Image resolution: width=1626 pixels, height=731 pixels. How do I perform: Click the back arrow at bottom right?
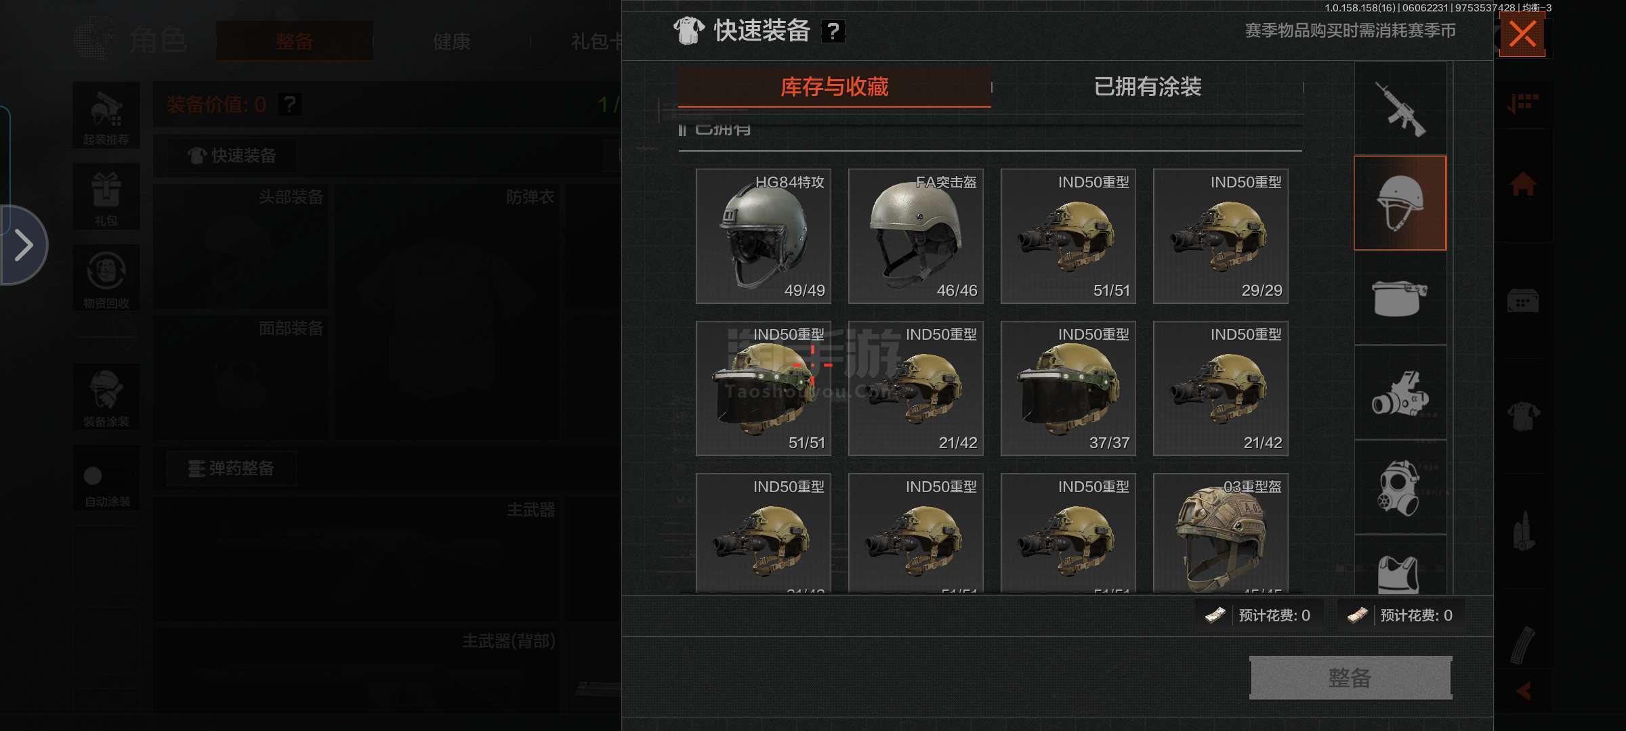(1523, 691)
